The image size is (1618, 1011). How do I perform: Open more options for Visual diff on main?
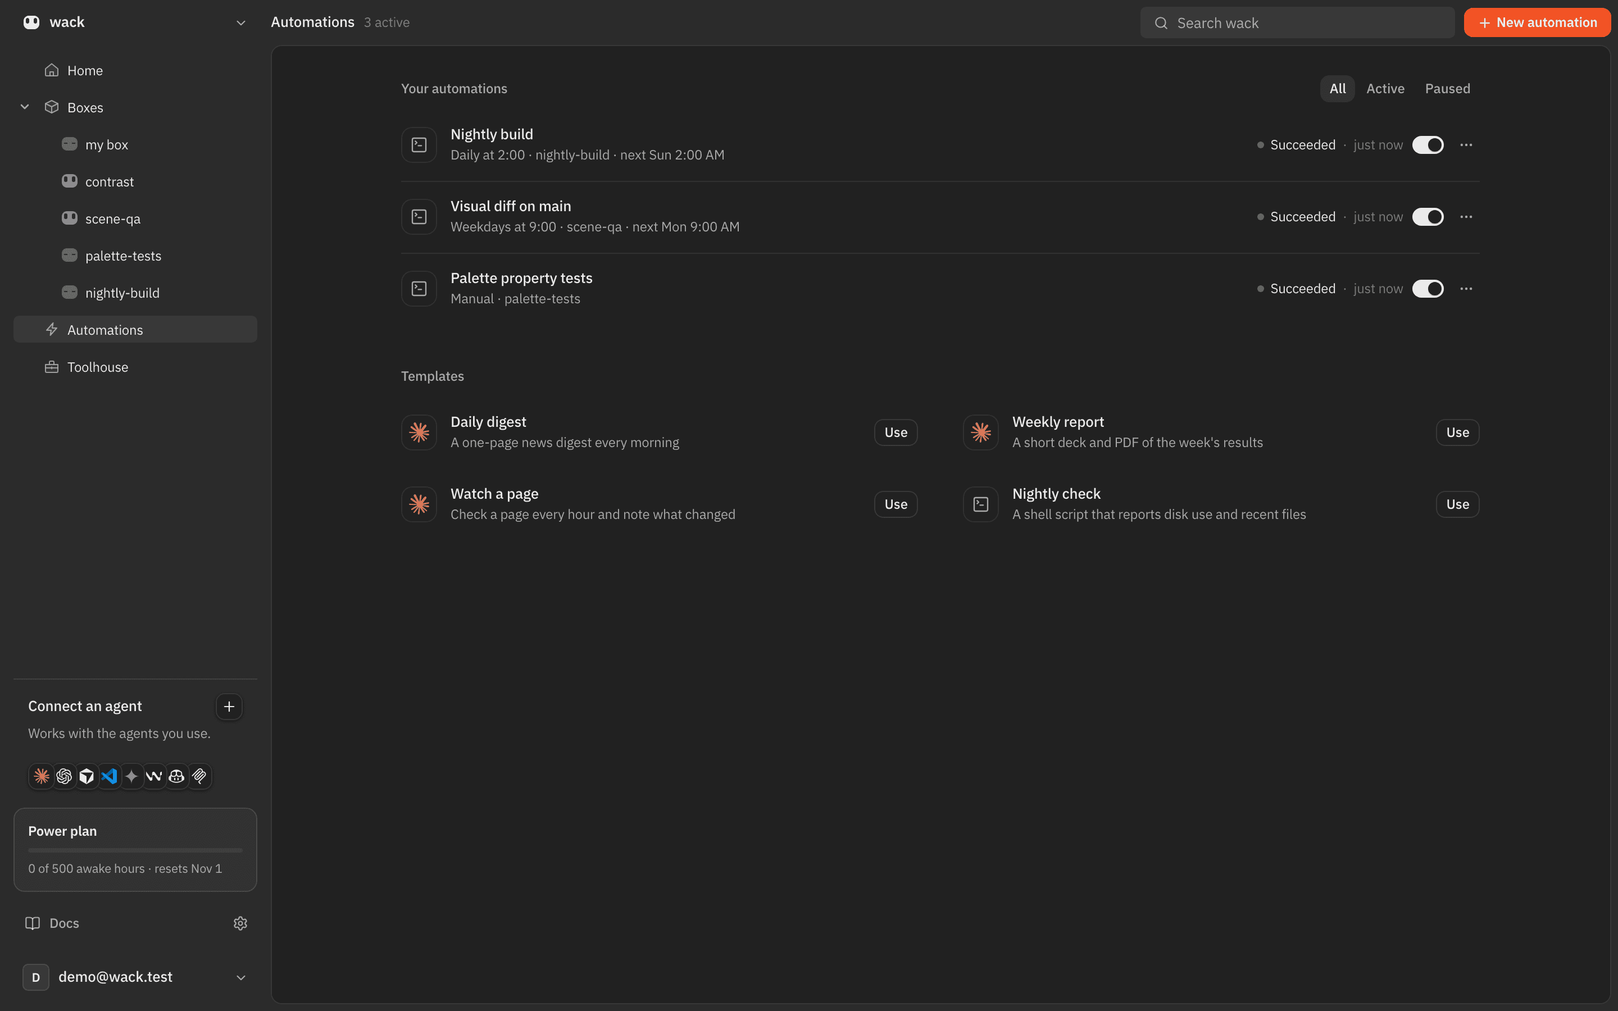(x=1466, y=217)
